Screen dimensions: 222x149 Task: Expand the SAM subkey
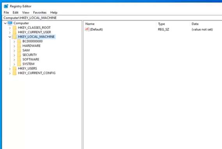pyautogui.click(x=14, y=51)
